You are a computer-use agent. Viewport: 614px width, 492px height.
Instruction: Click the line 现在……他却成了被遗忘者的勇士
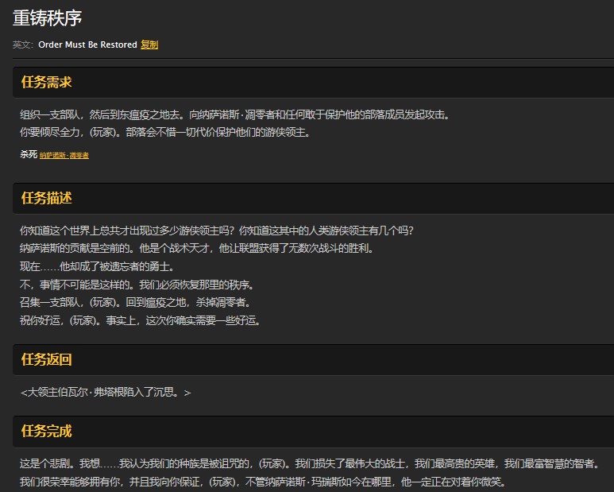97,266
